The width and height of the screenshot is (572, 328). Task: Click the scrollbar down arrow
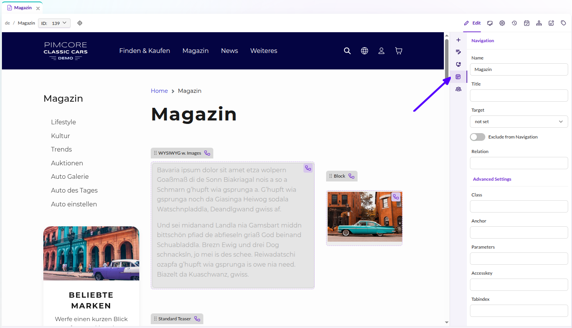point(447,322)
